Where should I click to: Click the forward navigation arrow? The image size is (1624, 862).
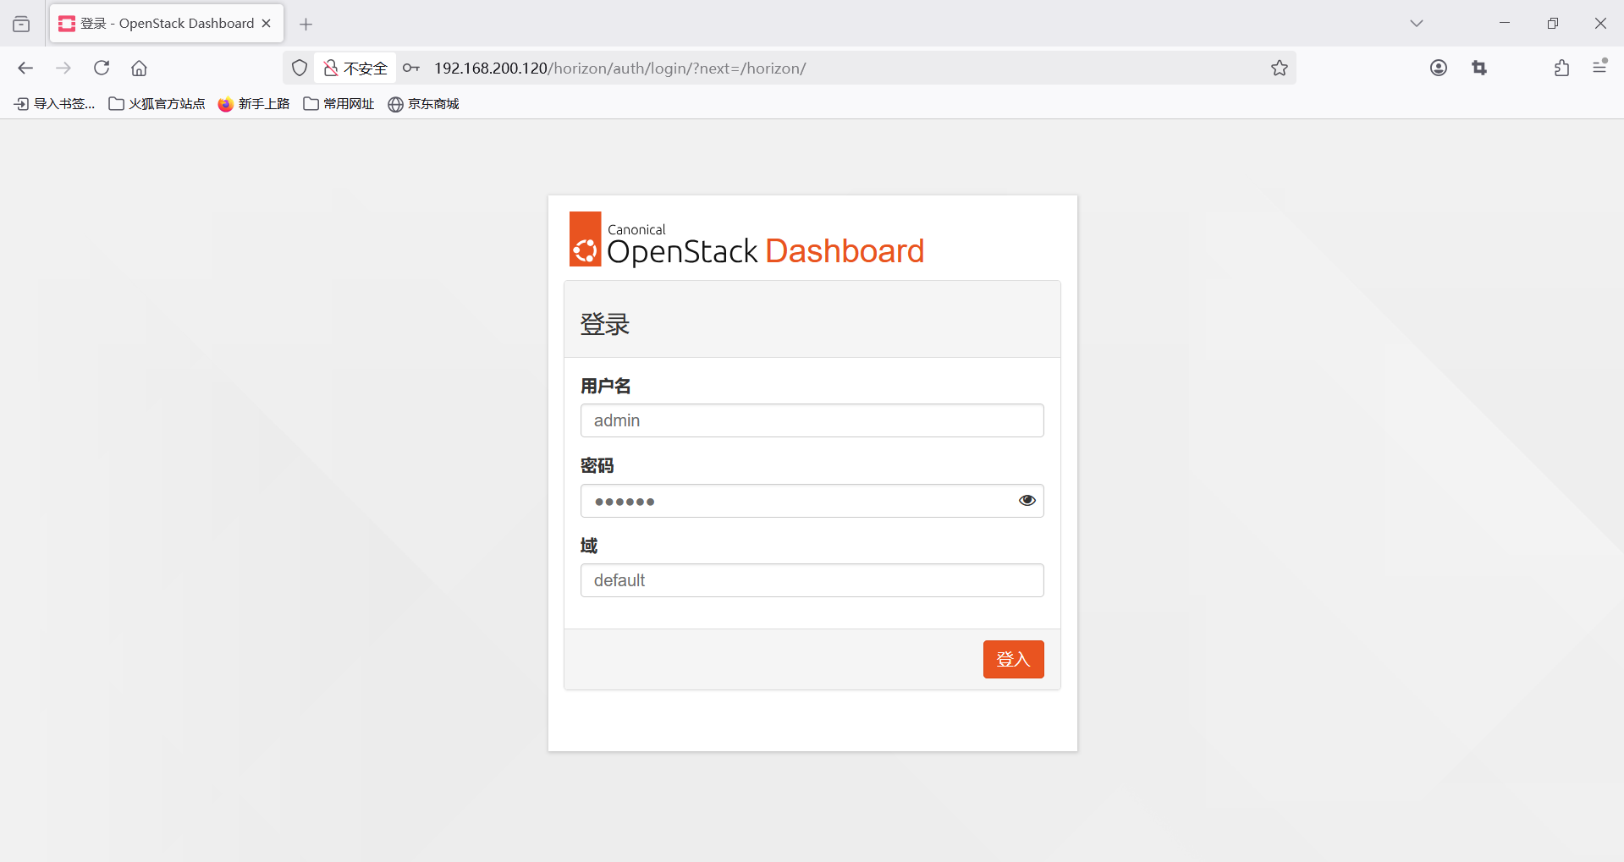click(63, 68)
